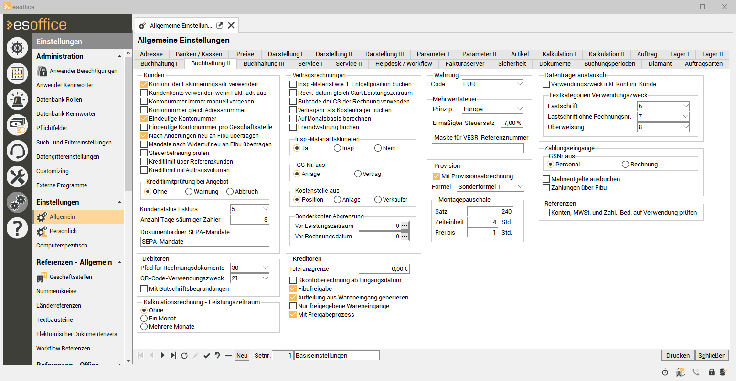The width and height of the screenshot is (736, 381).
Task: Click the building icon beside Geschäftsstellen
Action: pos(42,277)
